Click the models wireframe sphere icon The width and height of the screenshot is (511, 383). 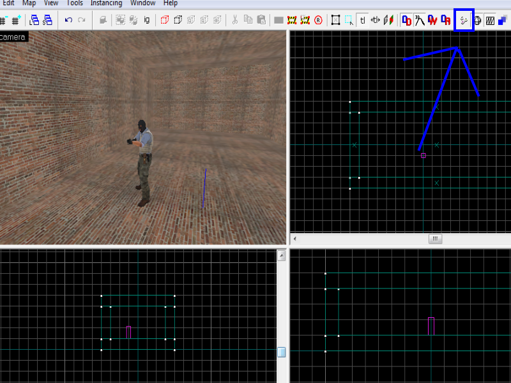pyautogui.click(x=477, y=20)
